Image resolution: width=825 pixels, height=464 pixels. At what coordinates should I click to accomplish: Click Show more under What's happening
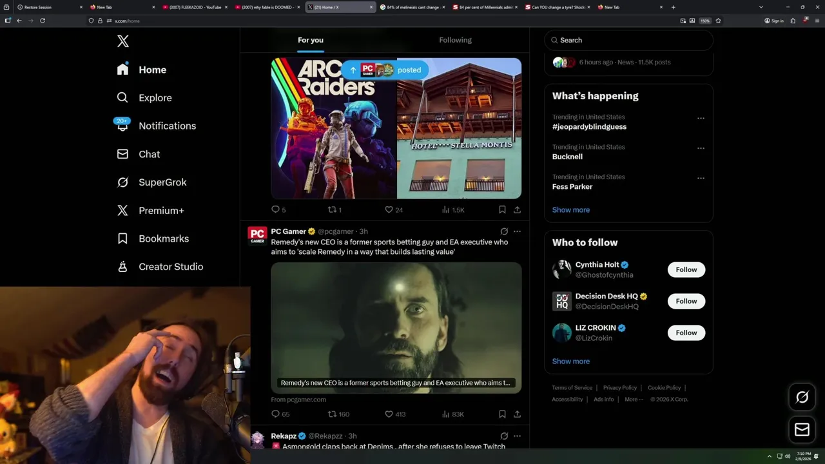[571, 210]
